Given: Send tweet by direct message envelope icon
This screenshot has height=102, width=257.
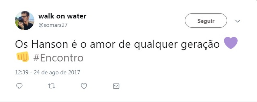Looking at the screenshot, I should click(x=116, y=86).
